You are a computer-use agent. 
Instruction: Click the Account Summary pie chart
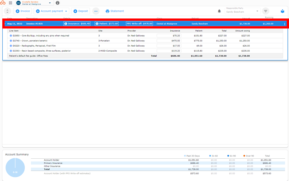[15, 168]
